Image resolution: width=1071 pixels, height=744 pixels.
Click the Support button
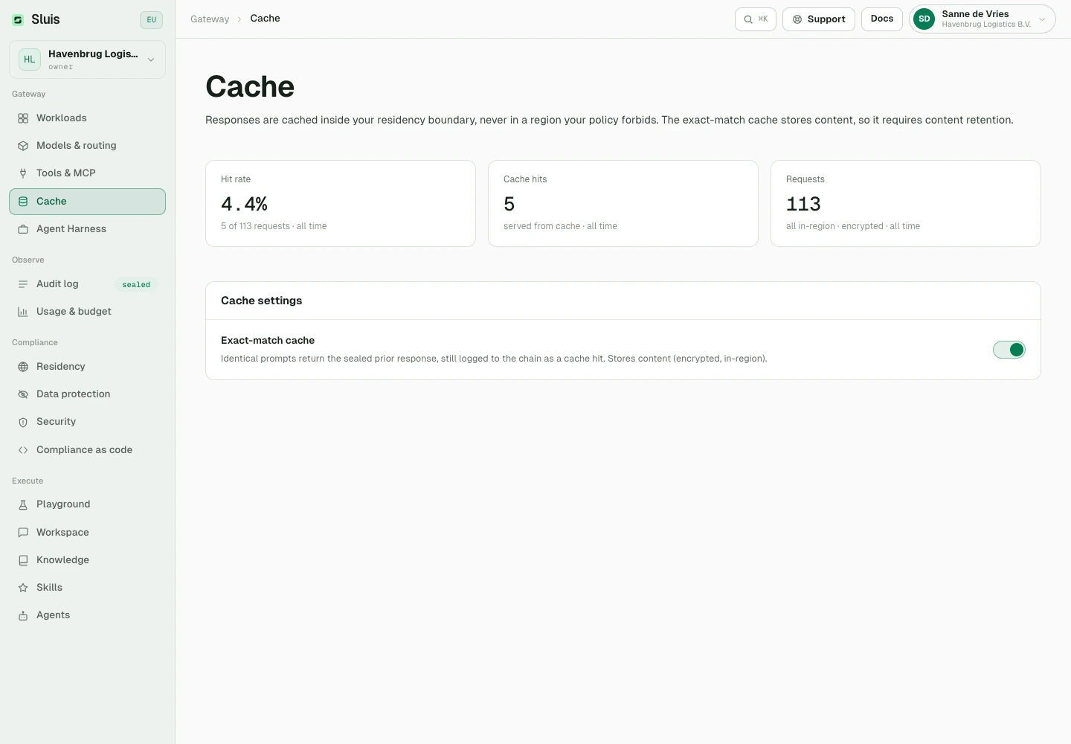[818, 19]
